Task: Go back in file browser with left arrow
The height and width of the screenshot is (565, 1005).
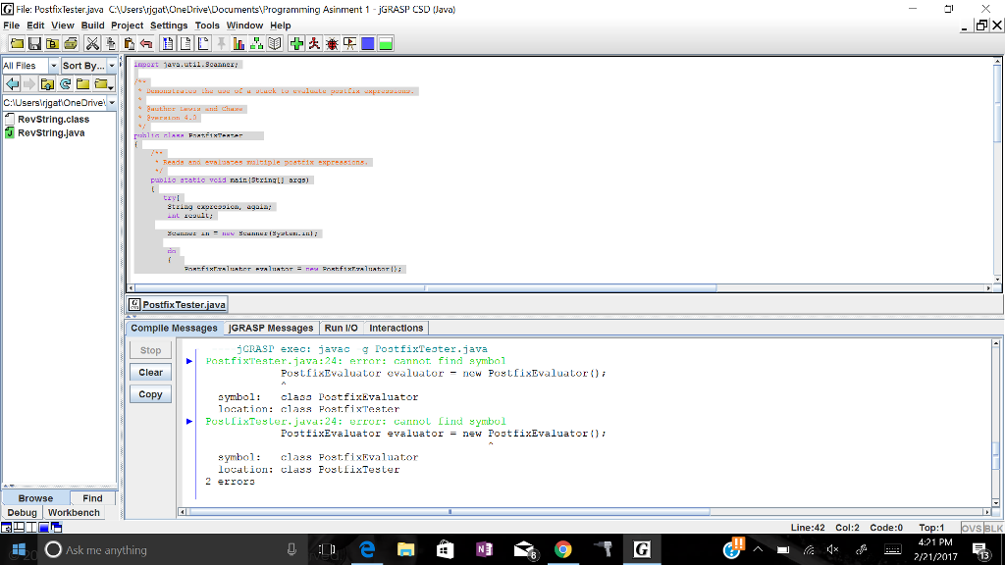Action: pos(12,84)
